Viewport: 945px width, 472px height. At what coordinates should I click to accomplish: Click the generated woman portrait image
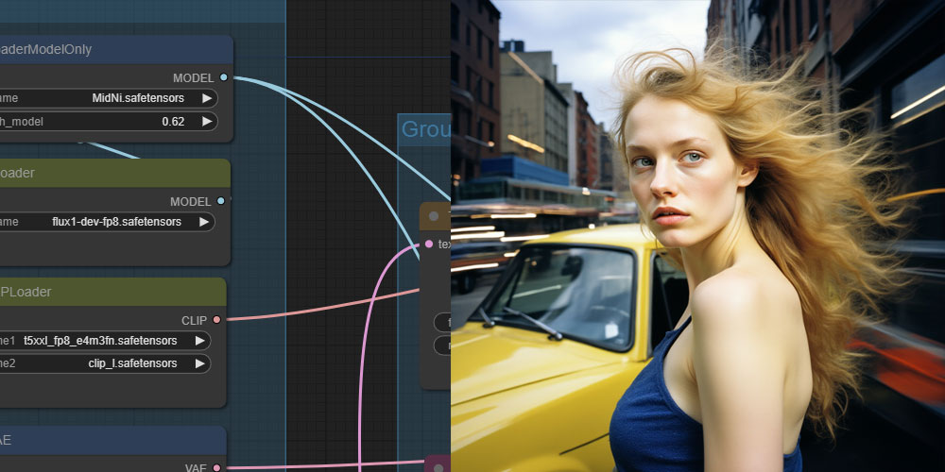(x=698, y=236)
